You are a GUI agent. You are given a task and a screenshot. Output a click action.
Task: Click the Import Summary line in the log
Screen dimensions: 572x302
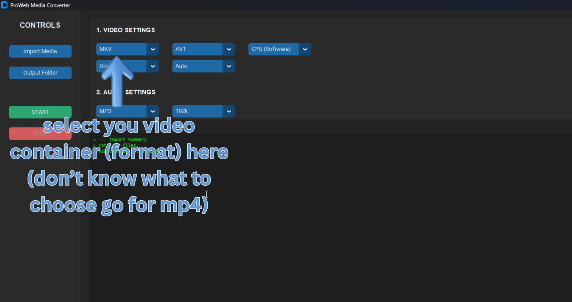pos(125,139)
